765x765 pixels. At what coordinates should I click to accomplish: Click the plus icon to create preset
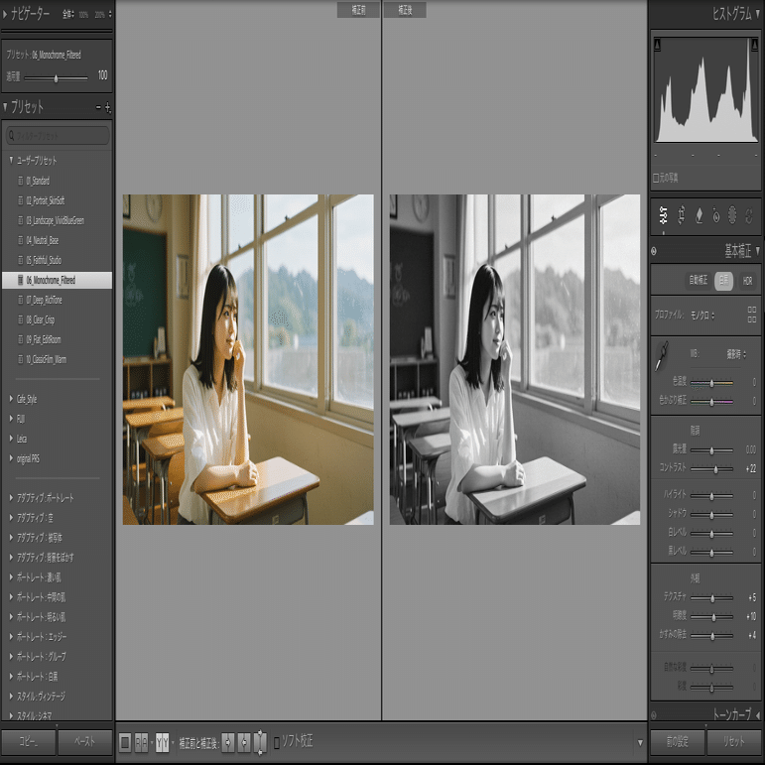click(x=108, y=107)
